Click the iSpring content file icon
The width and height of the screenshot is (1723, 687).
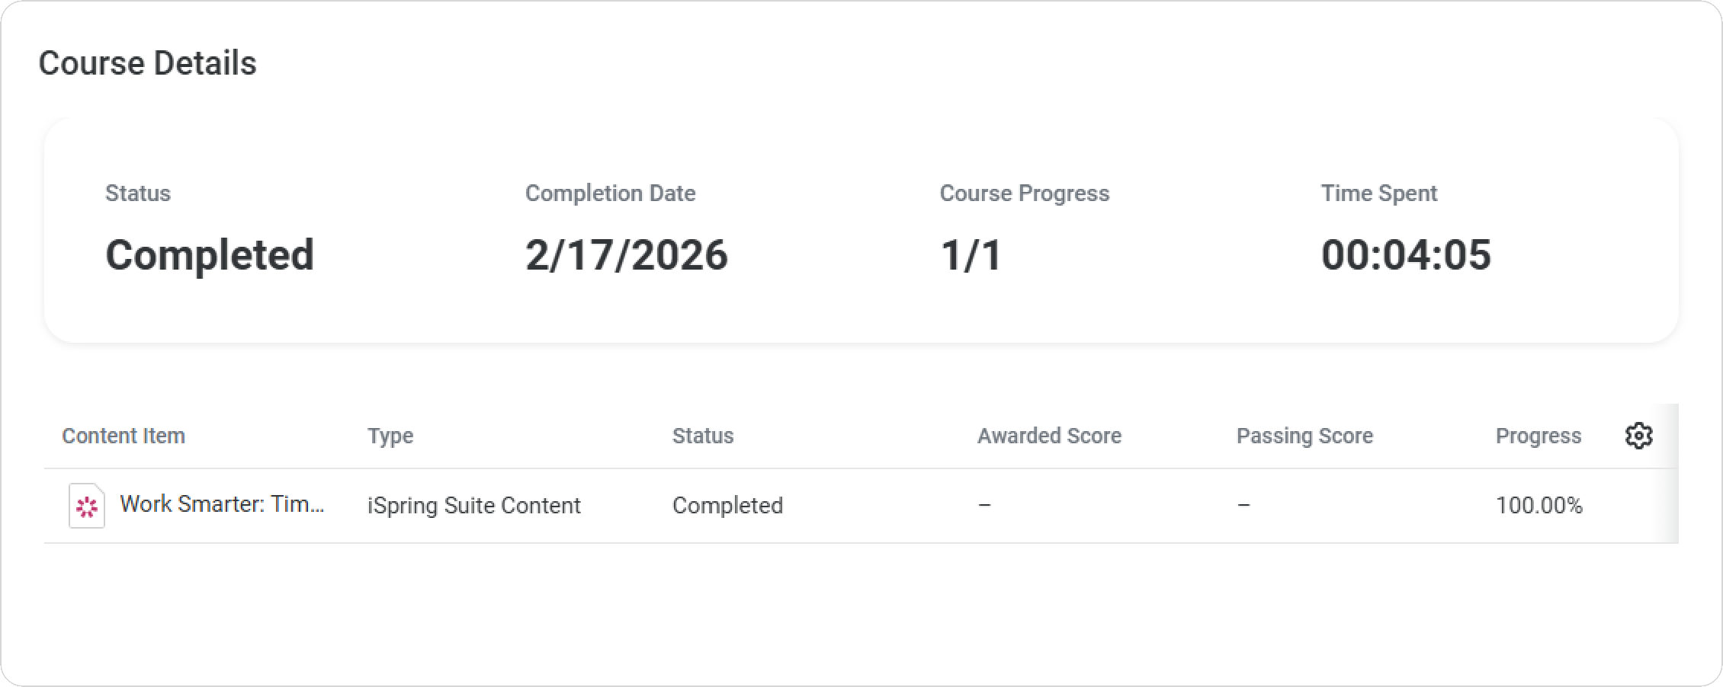coord(87,506)
